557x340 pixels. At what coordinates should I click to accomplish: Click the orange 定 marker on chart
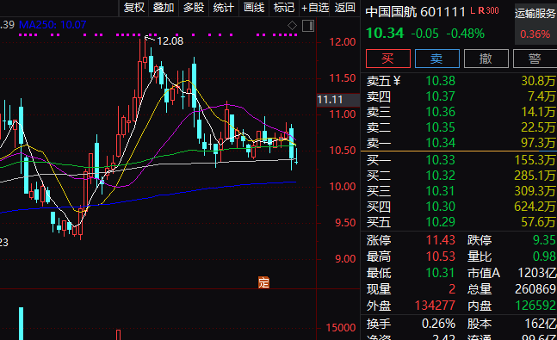[263, 282]
